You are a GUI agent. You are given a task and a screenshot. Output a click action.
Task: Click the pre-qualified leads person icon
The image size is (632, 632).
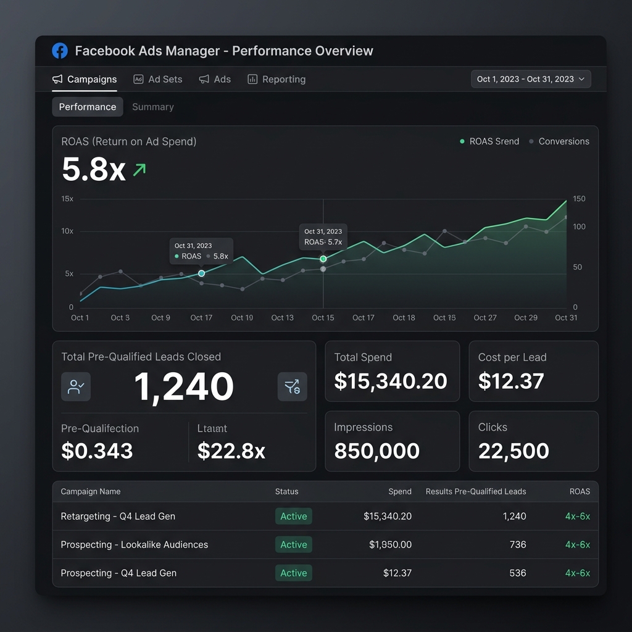click(x=76, y=386)
